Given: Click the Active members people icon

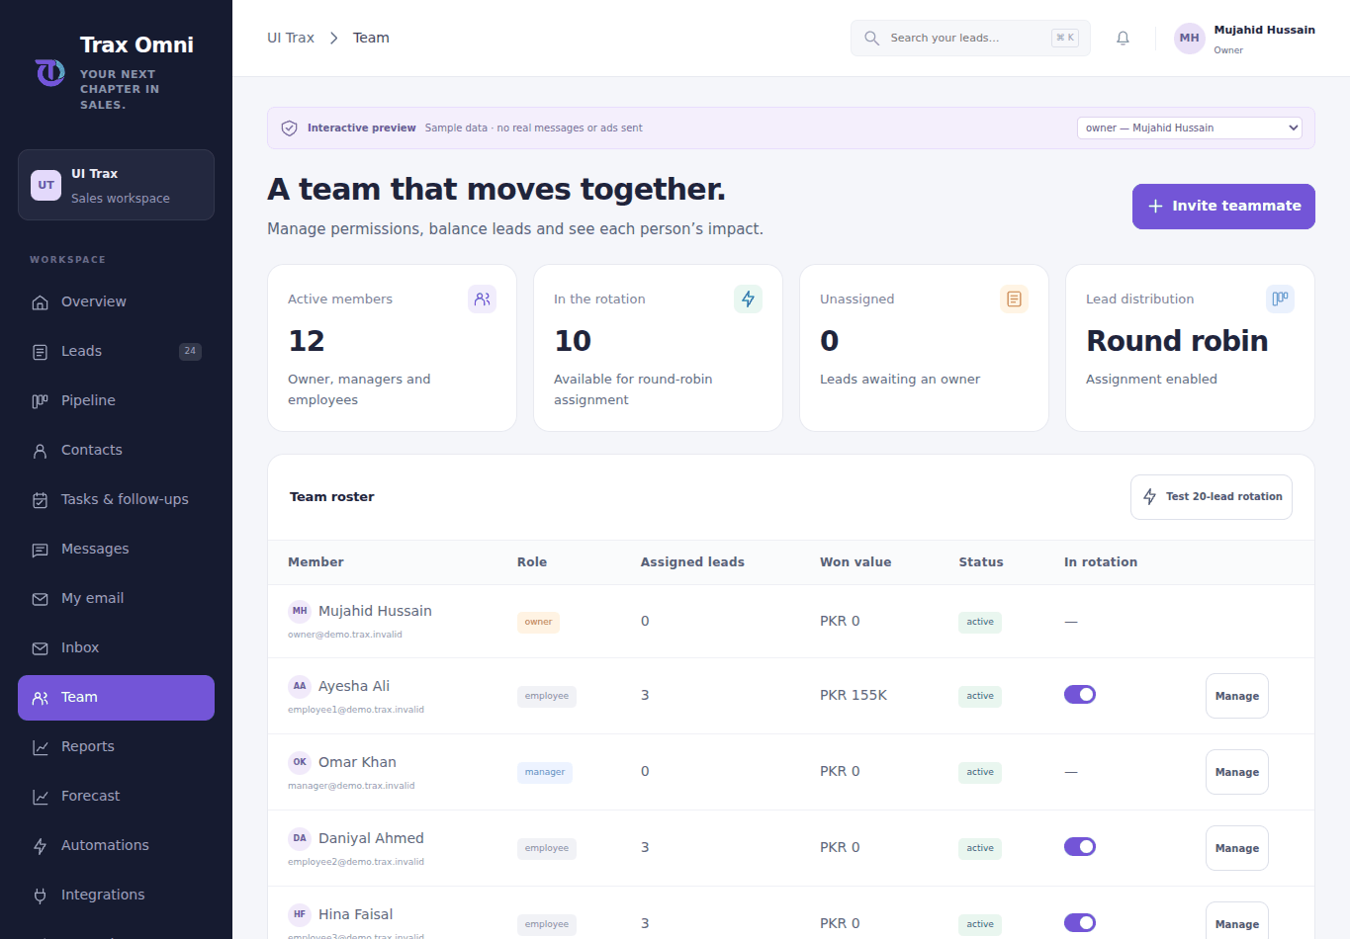Looking at the screenshot, I should pyautogui.click(x=482, y=299).
